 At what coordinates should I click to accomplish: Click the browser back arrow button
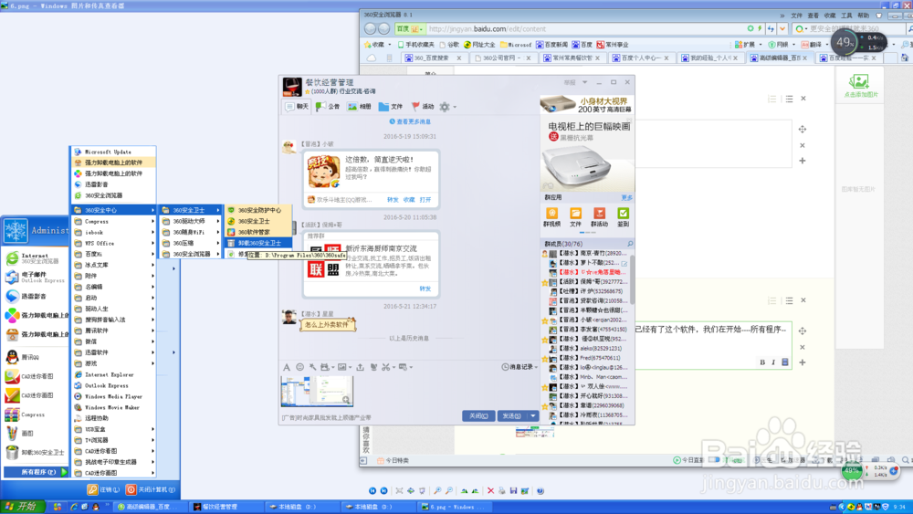[x=371, y=28]
